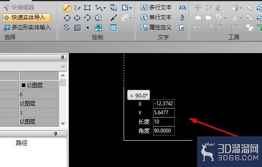Select the arrow leader tool
This screenshot has width=262, height=167.
(x=114, y=18)
